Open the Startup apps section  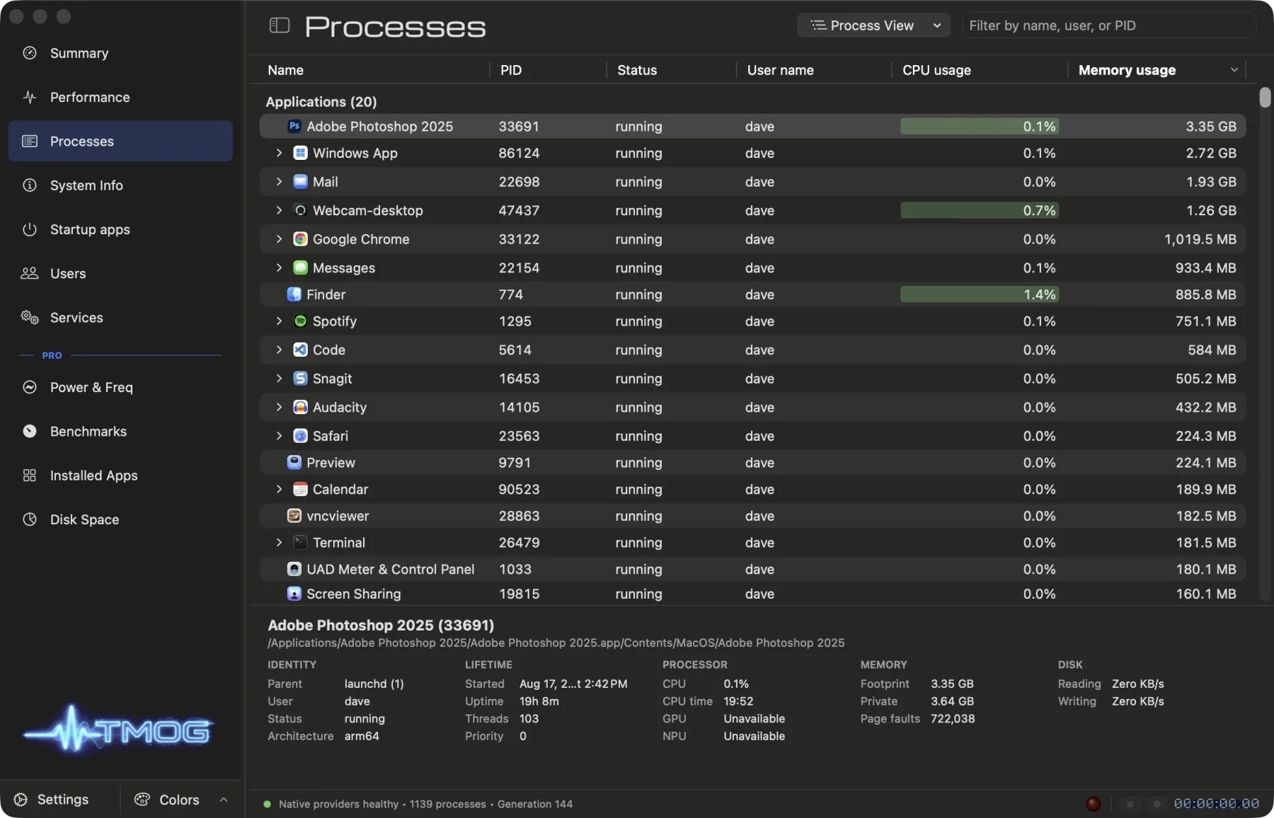[x=120, y=229]
